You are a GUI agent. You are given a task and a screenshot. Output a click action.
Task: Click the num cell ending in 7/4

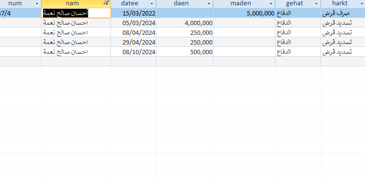pos(20,13)
